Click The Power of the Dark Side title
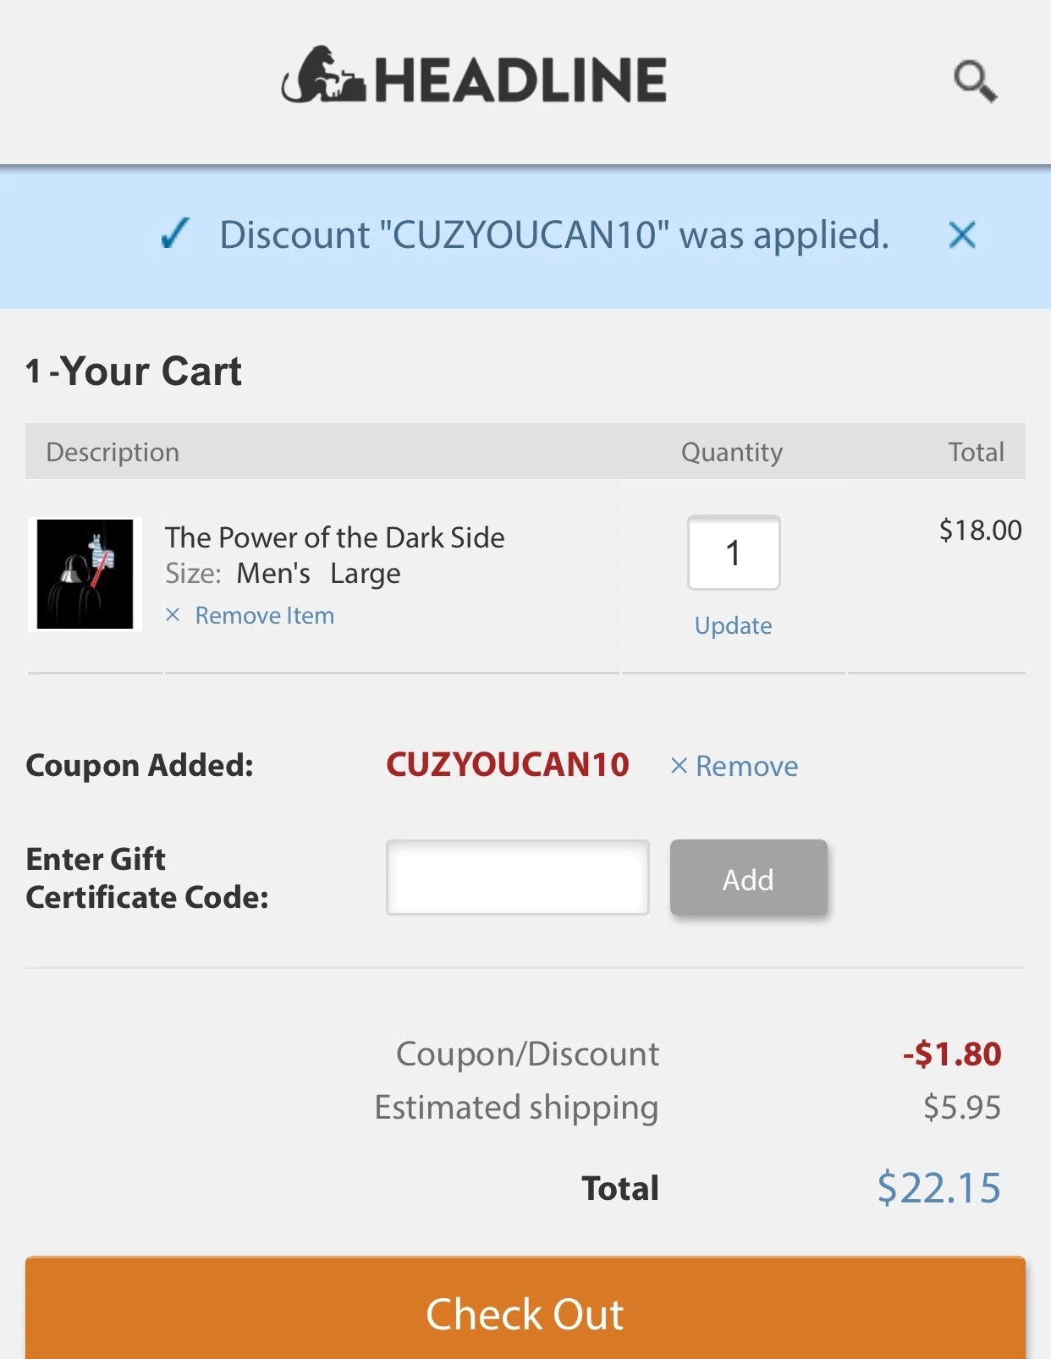The width and height of the screenshot is (1051, 1359). click(x=335, y=536)
